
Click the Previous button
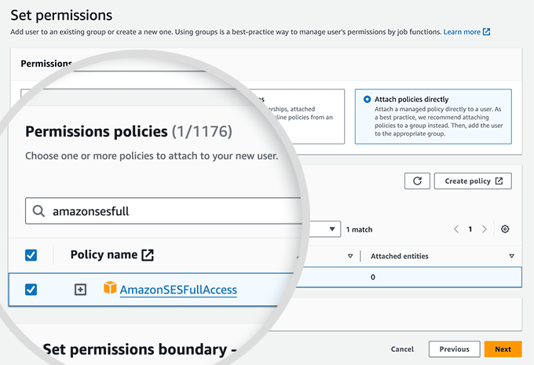[455, 349]
